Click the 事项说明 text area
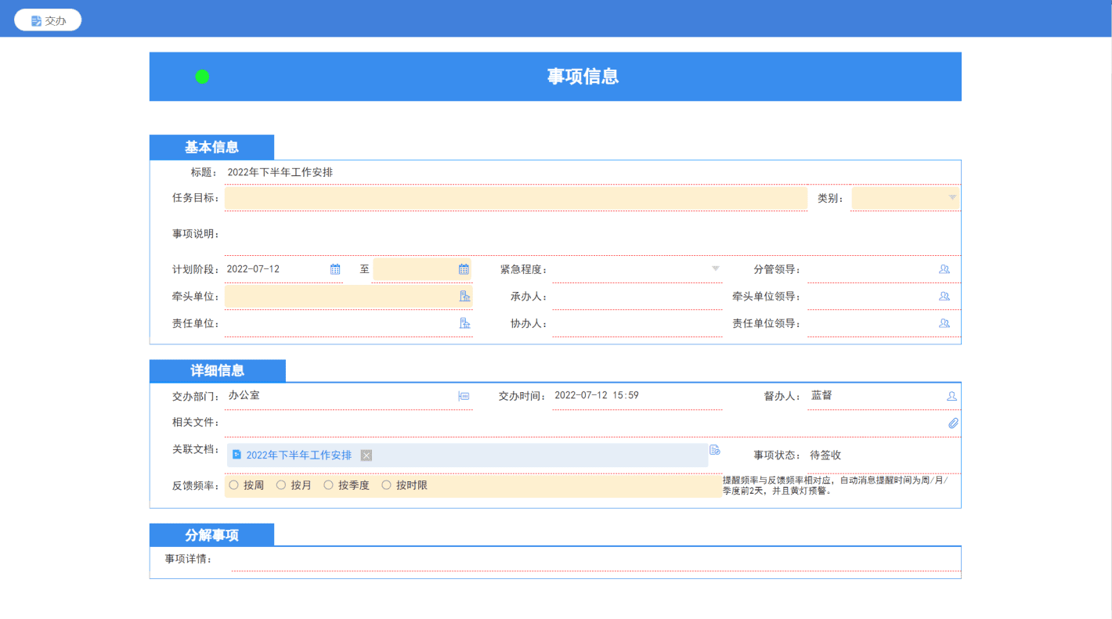This screenshot has width=1112, height=619. [593, 234]
